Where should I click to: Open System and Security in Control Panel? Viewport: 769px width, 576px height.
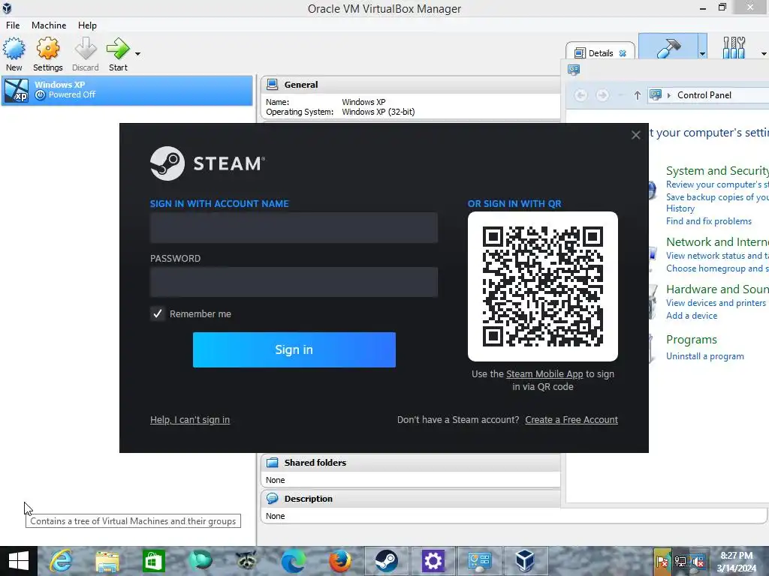point(717,170)
